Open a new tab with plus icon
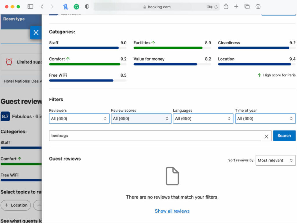 click(x=236, y=7)
